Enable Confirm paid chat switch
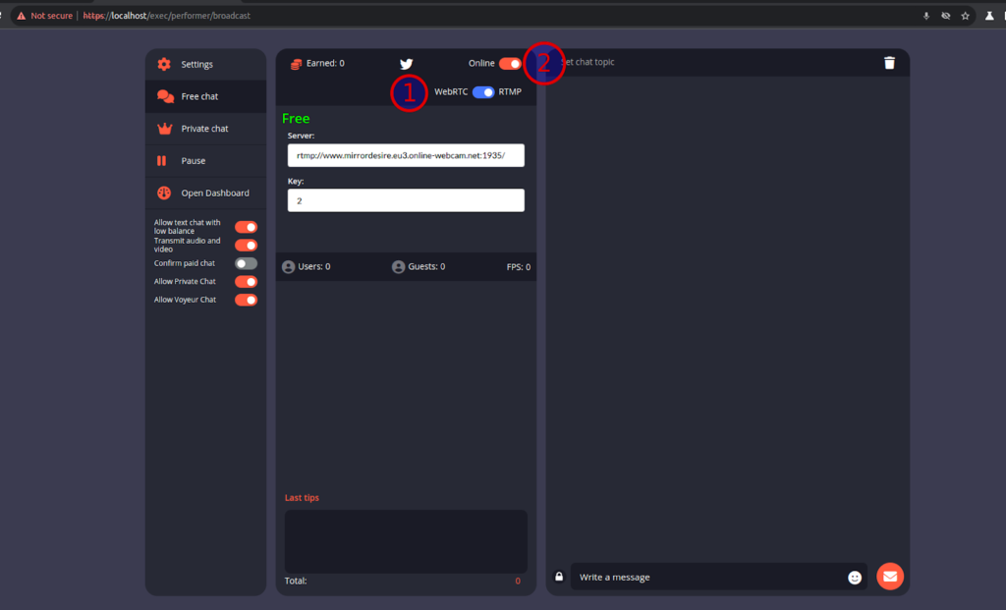 point(246,263)
